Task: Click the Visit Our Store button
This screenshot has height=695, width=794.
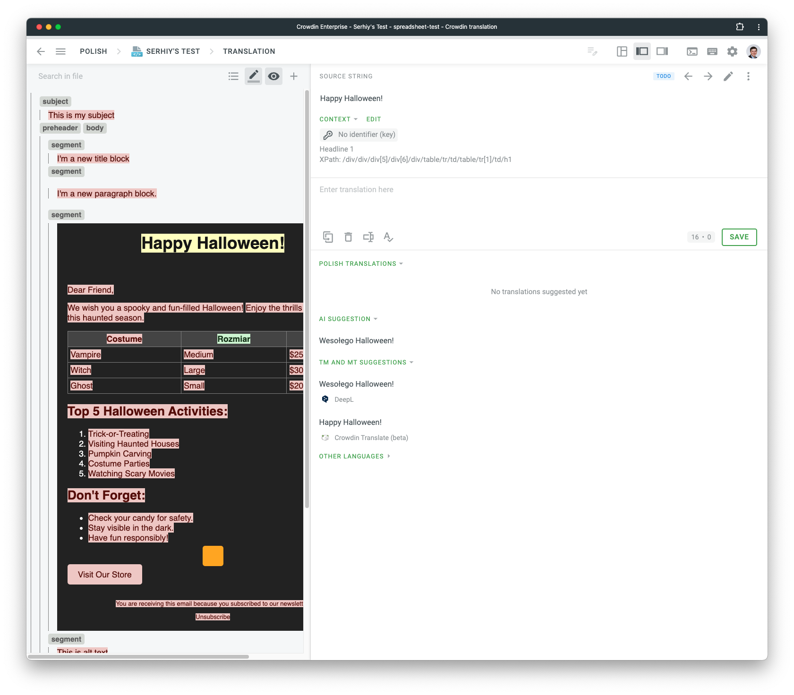Action: point(105,575)
